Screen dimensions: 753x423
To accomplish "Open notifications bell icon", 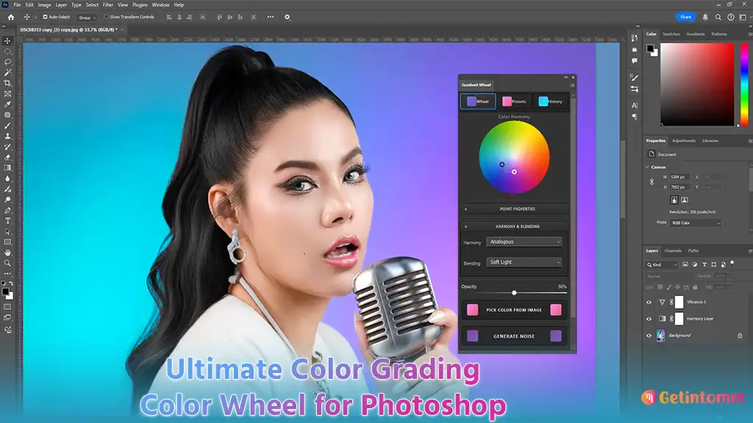I will [x=705, y=17].
